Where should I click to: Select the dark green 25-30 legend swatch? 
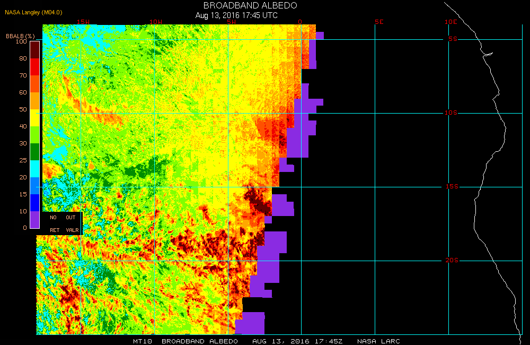35,152
